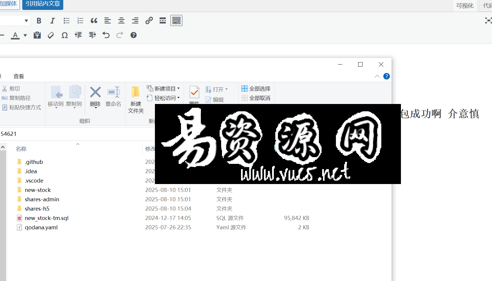Insert Read More tag icon
492x281 pixels.
click(163, 21)
